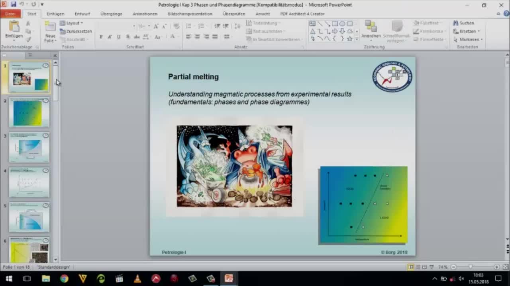Increase font size with the large A icon
Image resolution: width=510 pixels, height=286 pixels.
[156, 26]
